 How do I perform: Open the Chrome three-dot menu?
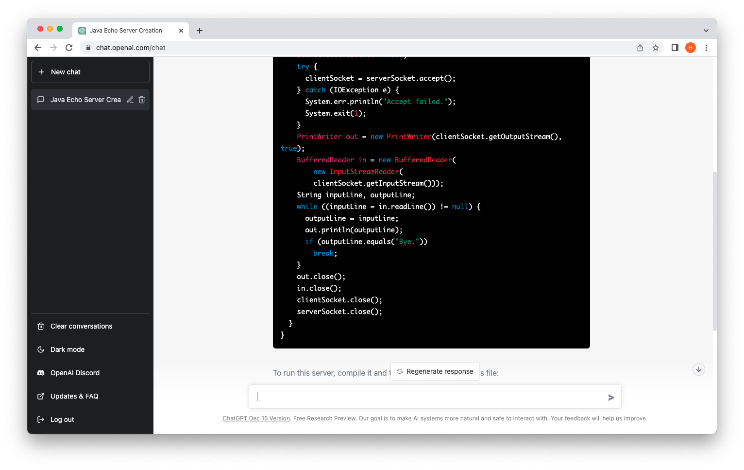(x=706, y=48)
